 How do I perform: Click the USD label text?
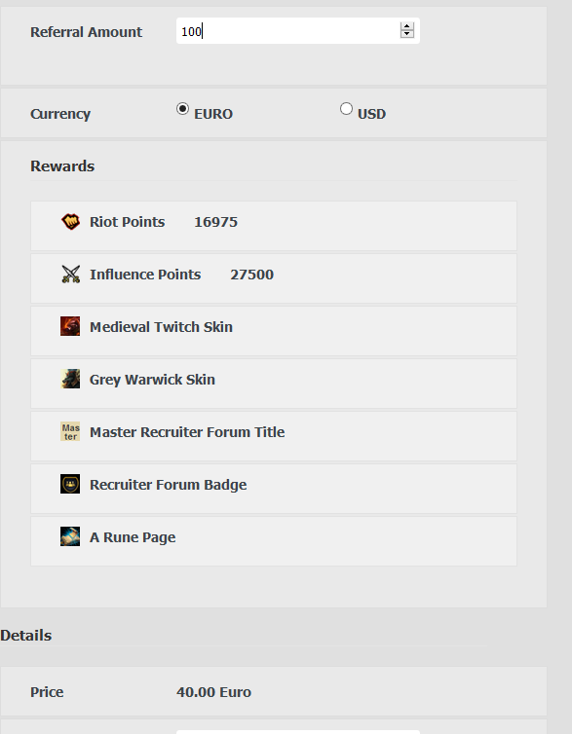(371, 114)
